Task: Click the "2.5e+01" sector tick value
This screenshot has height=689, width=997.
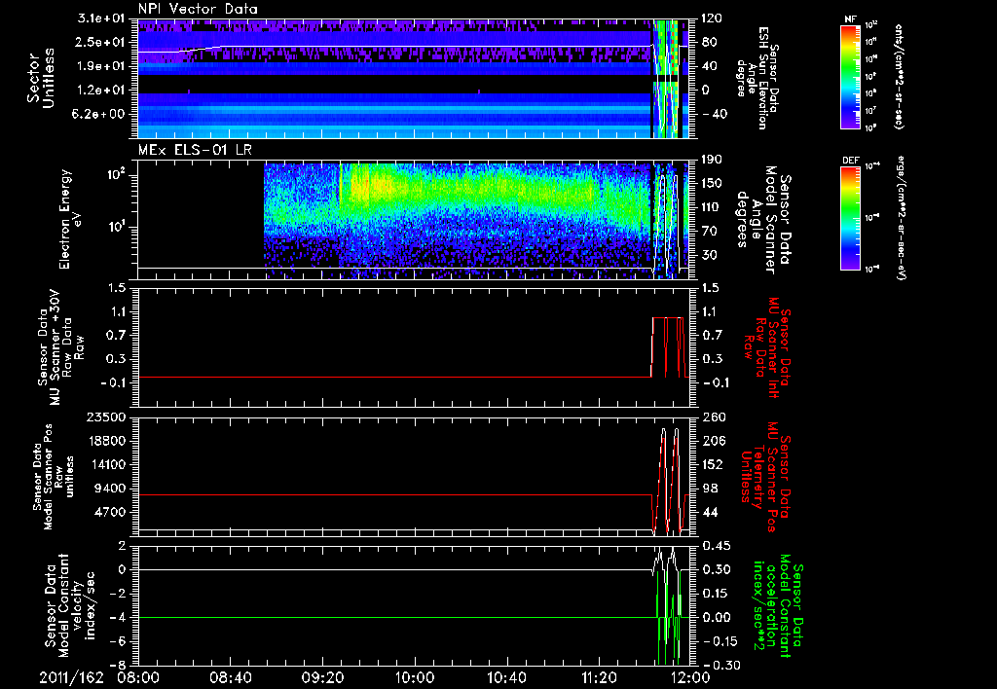Action: click(x=101, y=42)
